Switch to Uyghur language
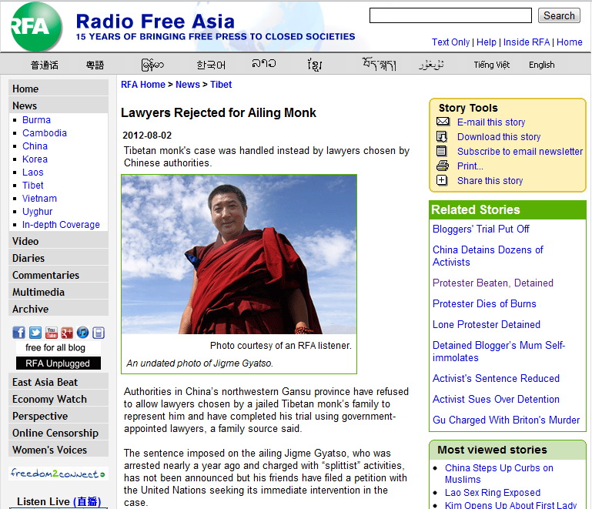This screenshot has height=509, width=592. (432, 65)
